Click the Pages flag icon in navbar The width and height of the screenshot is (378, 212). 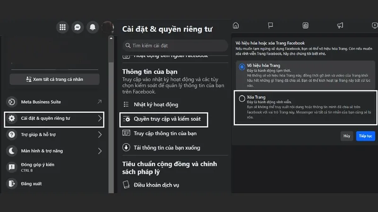tap(270, 25)
